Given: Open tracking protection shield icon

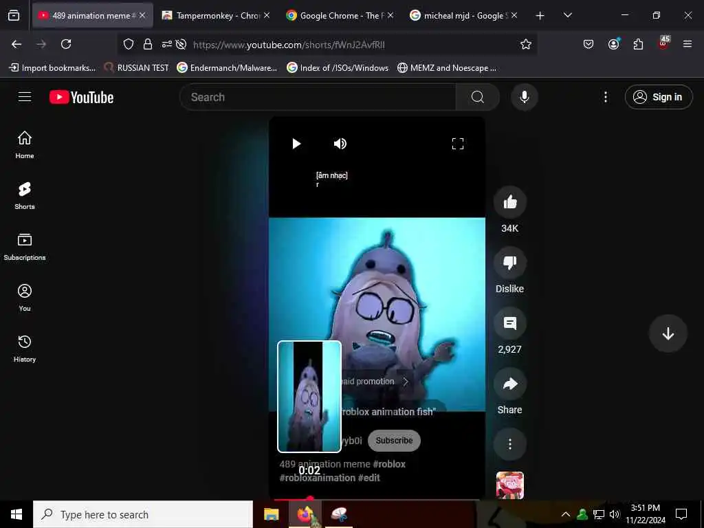Looking at the screenshot, I should point(129,44).
